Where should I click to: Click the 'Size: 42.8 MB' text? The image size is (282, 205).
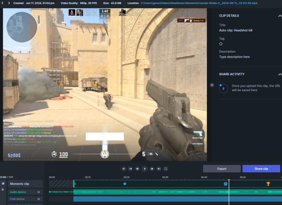click(112, 3)
